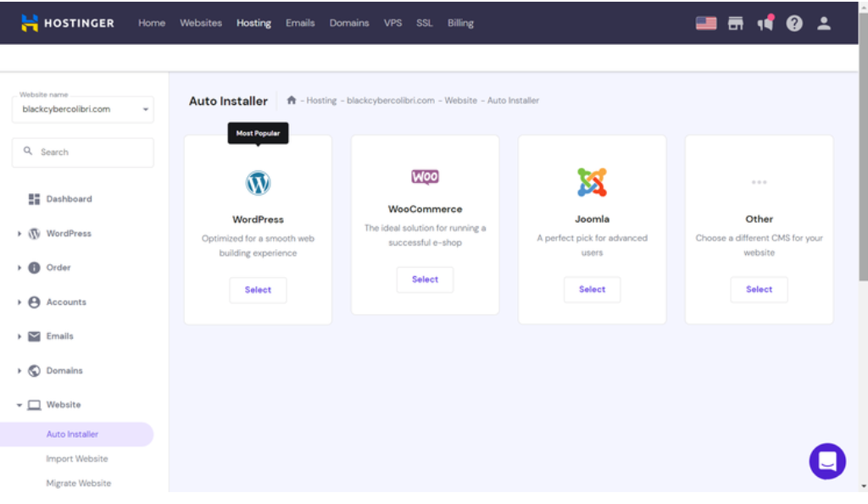
Task: Expand the WordPress sidebar section arrow
Action: tap(19, 234)
